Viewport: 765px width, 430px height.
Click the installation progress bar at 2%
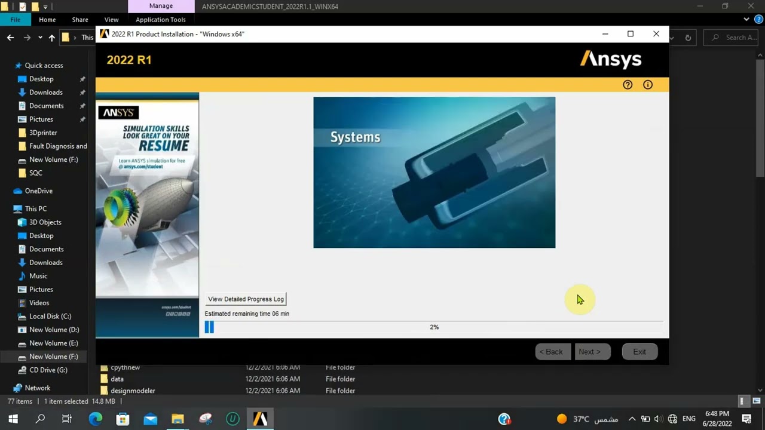[434, 327]
